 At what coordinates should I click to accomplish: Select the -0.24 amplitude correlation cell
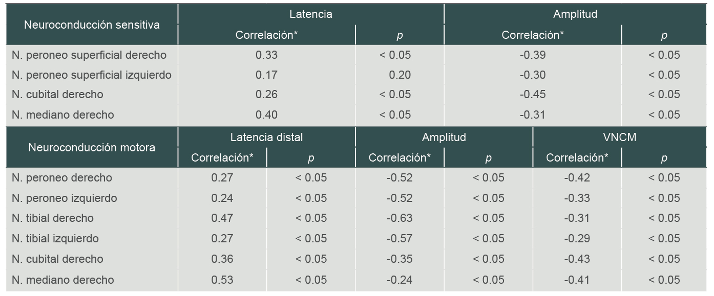[x=400, y=280]
